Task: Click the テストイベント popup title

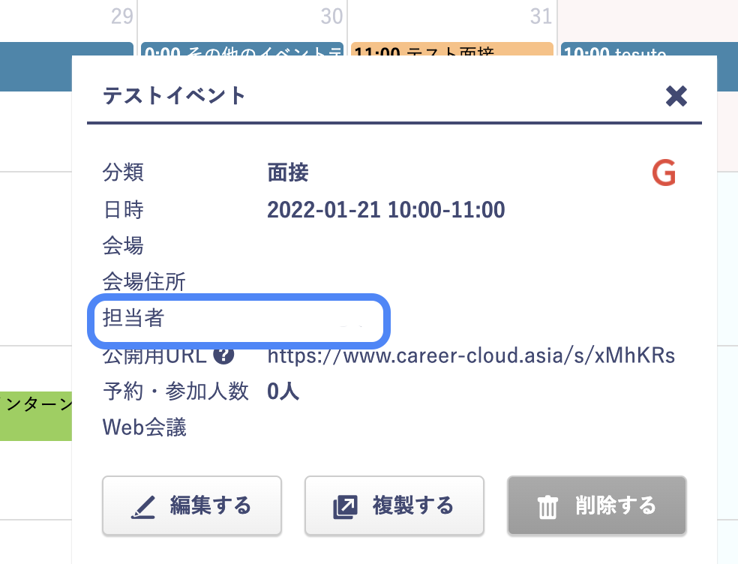Action: 174,95
